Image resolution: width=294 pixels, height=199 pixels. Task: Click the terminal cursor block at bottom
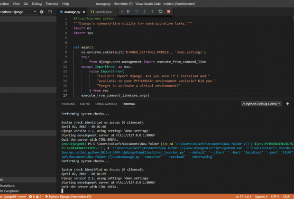(62, 191)
